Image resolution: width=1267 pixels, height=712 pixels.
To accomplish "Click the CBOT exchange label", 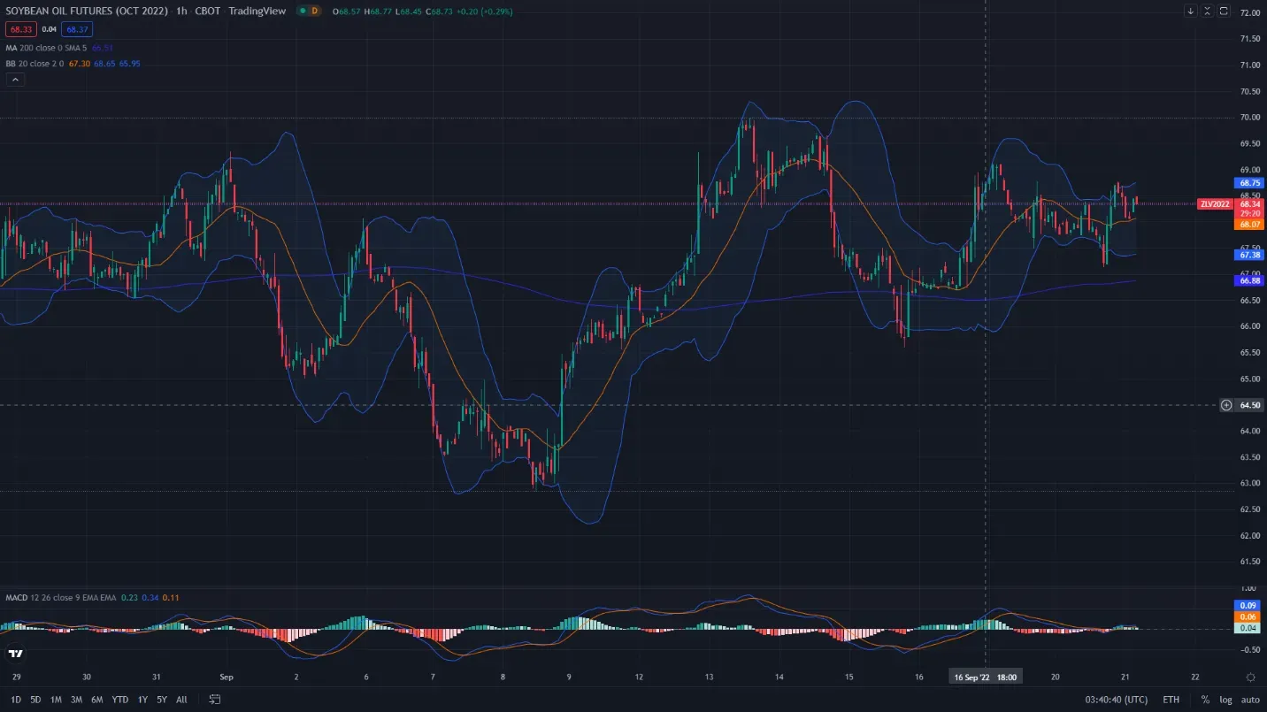I will coord(208,11).
